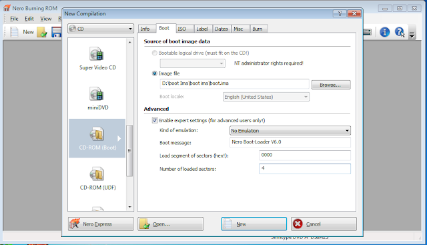Open the View menu
This screenshot has height=245, width=427.
pos(46,19)
